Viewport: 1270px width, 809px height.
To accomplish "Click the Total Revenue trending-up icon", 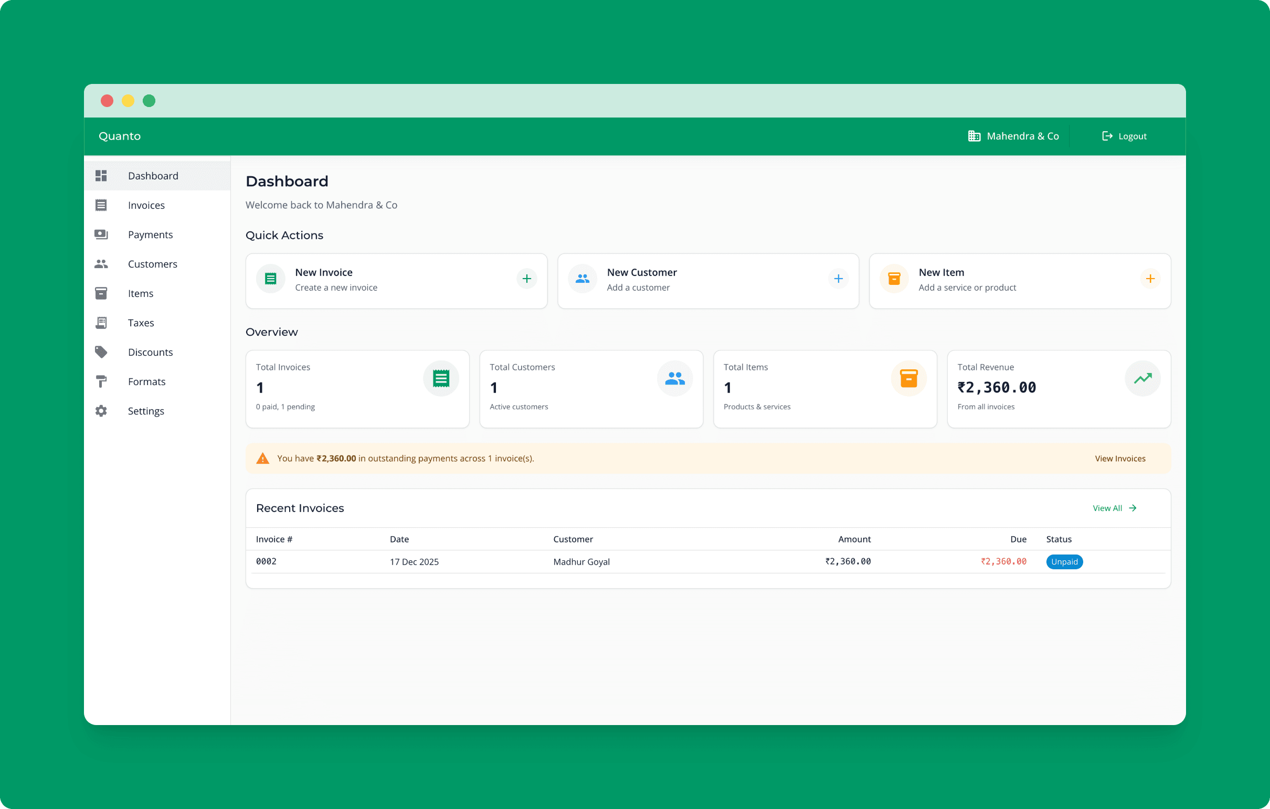I will (x=1142, y=378).
